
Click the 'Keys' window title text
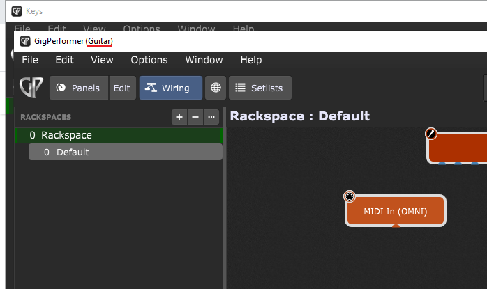[x=34, y=11]
